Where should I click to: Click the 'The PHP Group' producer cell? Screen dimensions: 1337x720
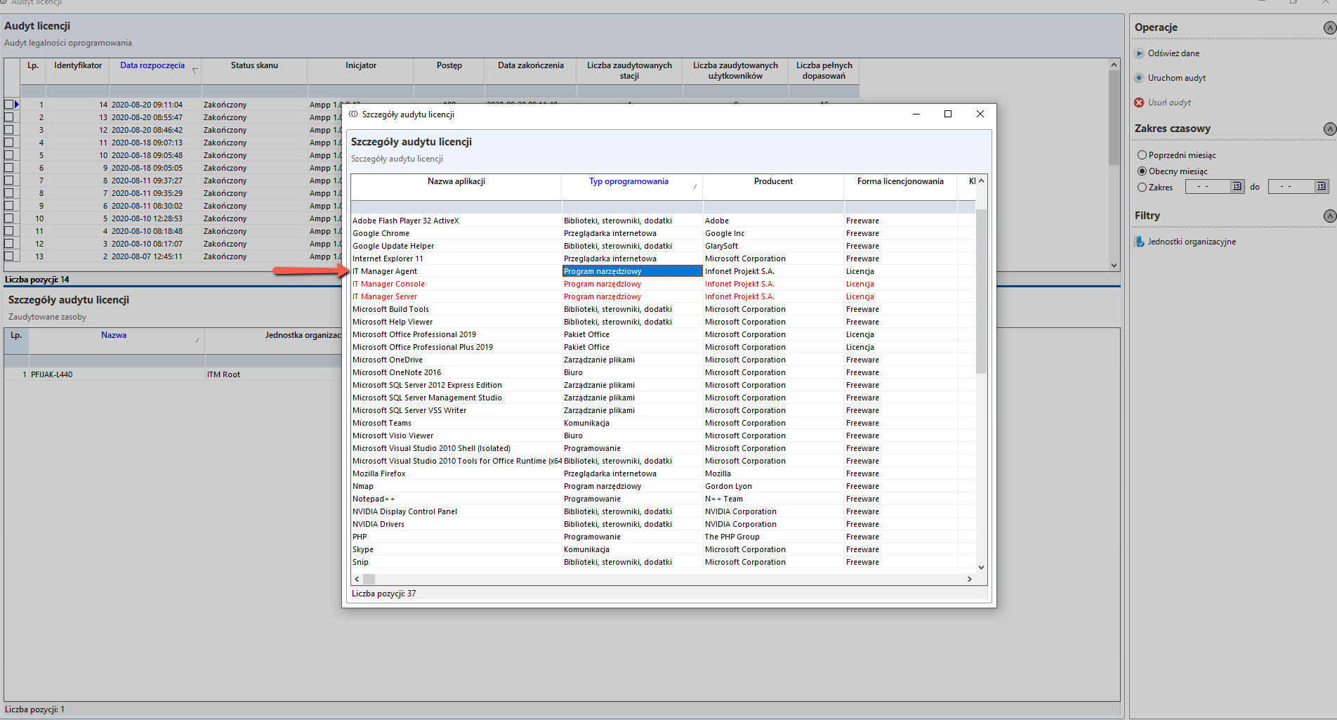773,537
